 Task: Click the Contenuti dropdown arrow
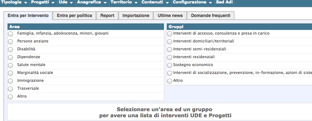pos(167,3)
